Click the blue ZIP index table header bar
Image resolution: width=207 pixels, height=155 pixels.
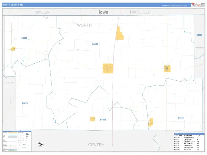189,134
